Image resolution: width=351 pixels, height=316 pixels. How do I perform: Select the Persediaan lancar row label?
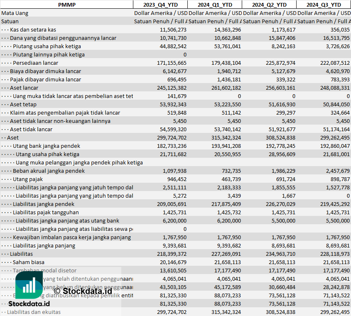[x=35, y=63]
